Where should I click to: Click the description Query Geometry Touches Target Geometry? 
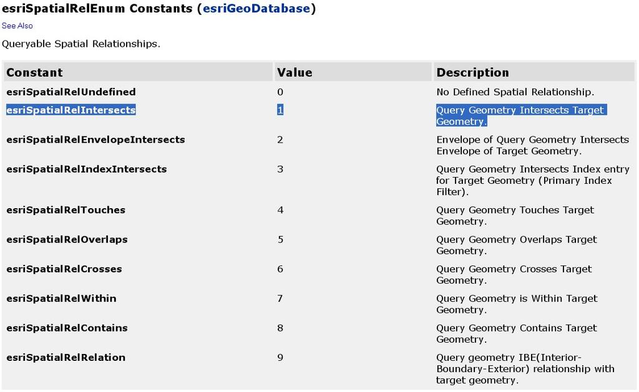[515, 216]
